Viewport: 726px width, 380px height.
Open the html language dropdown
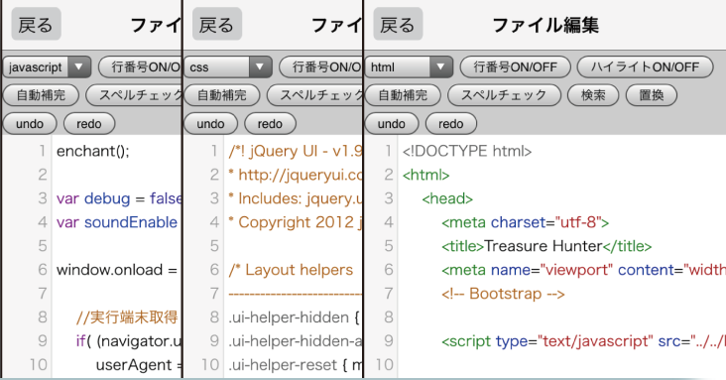(x=409, y=67)
